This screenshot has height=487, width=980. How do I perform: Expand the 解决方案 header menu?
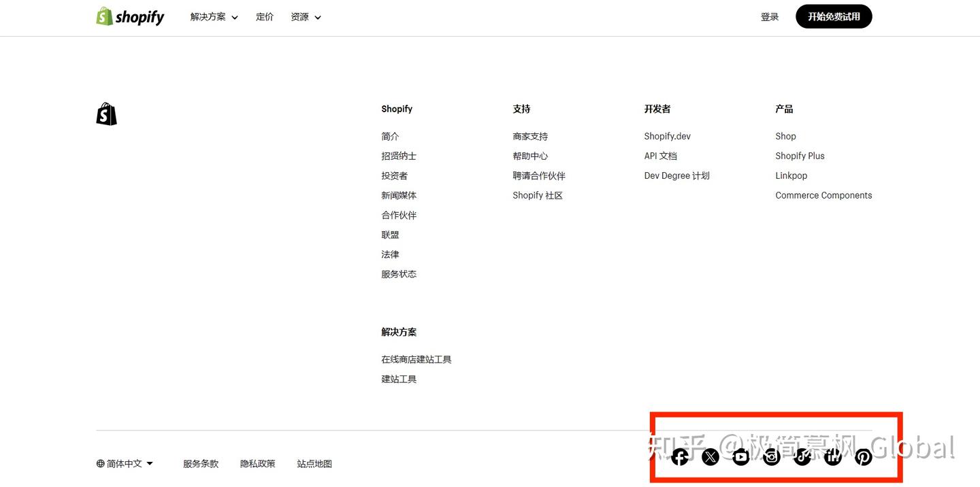point(214,17)
